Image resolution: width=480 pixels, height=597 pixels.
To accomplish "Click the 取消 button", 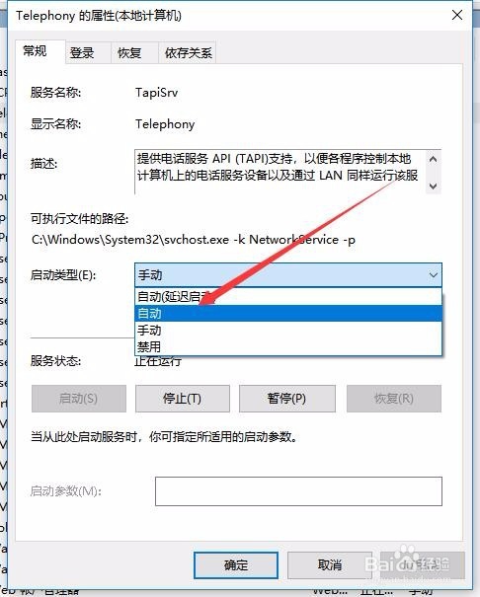I will pos(330,565).
